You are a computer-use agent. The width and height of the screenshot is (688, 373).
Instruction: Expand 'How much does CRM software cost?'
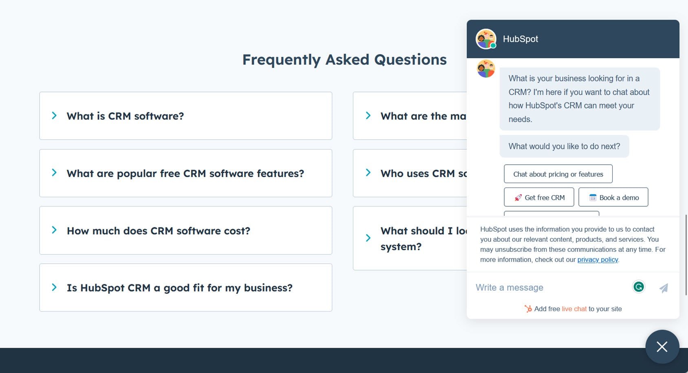185,231
